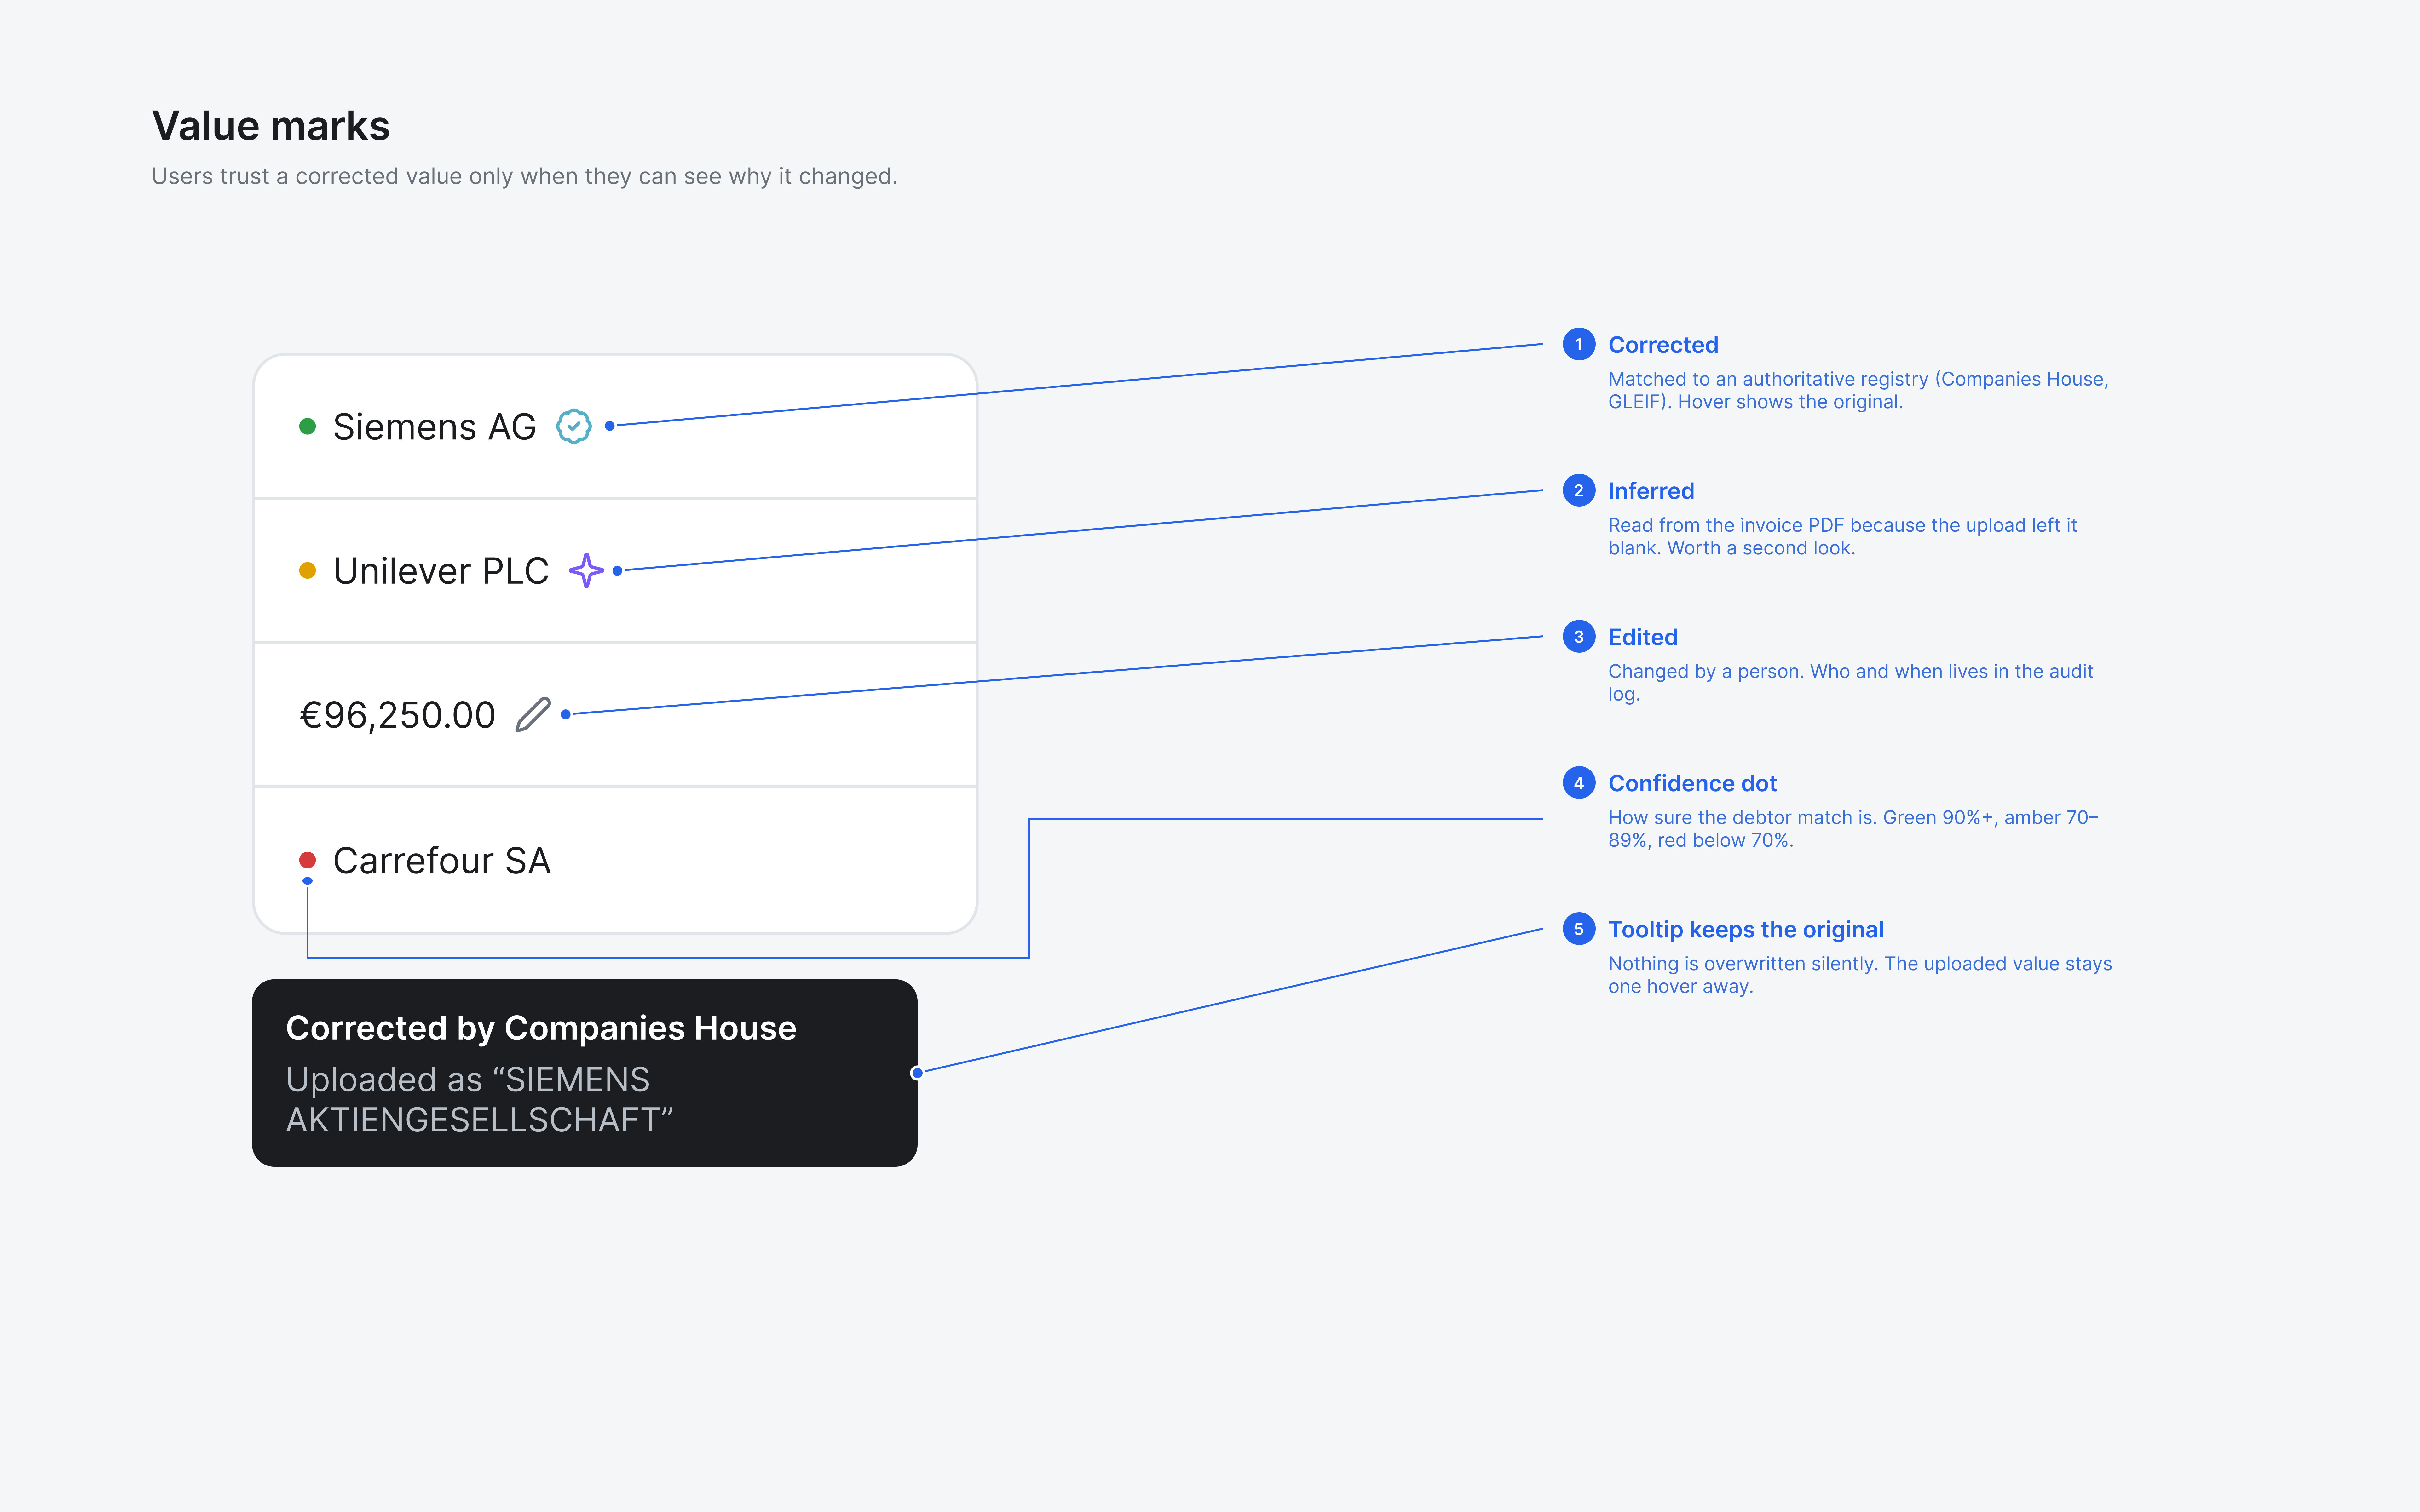Click the 'Corrected by Companies House' tooltip title

(541, 1028)
